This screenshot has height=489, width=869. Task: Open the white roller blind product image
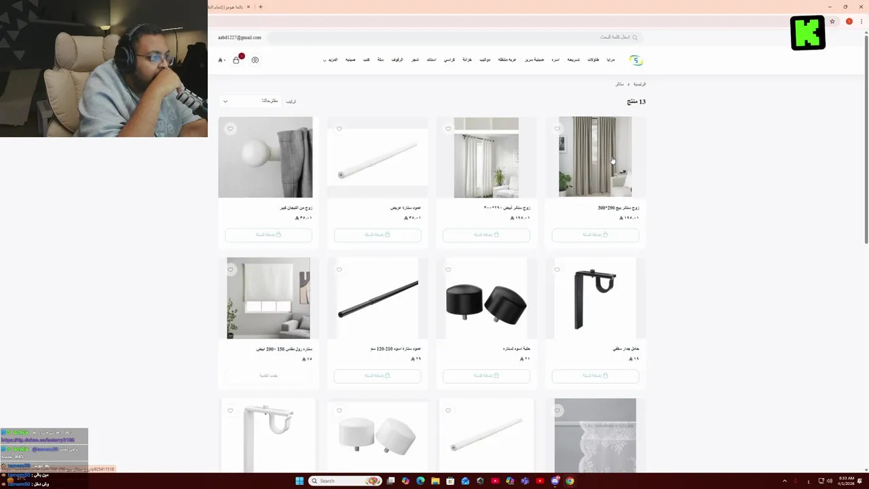coord(268,298)
